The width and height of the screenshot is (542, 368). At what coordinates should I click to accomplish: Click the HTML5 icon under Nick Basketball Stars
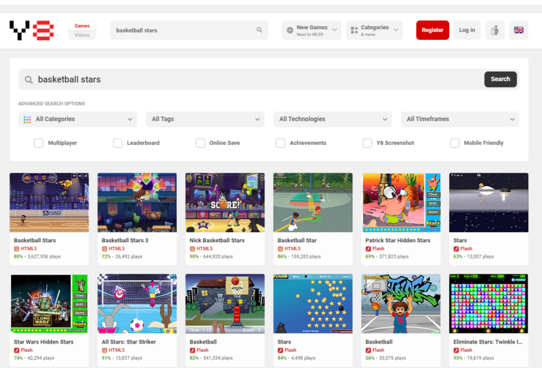[192, 249]
